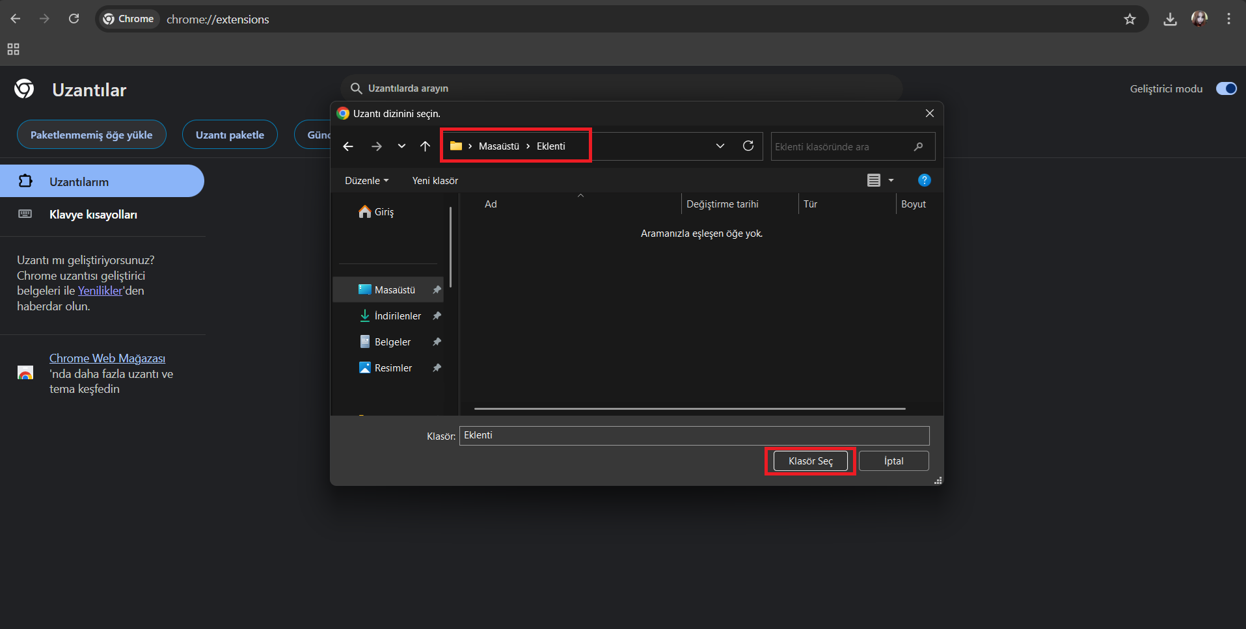This screenshot has width=1246, height=629.
Task: Open Chrome downloads icon
Action: [1170, 19]
